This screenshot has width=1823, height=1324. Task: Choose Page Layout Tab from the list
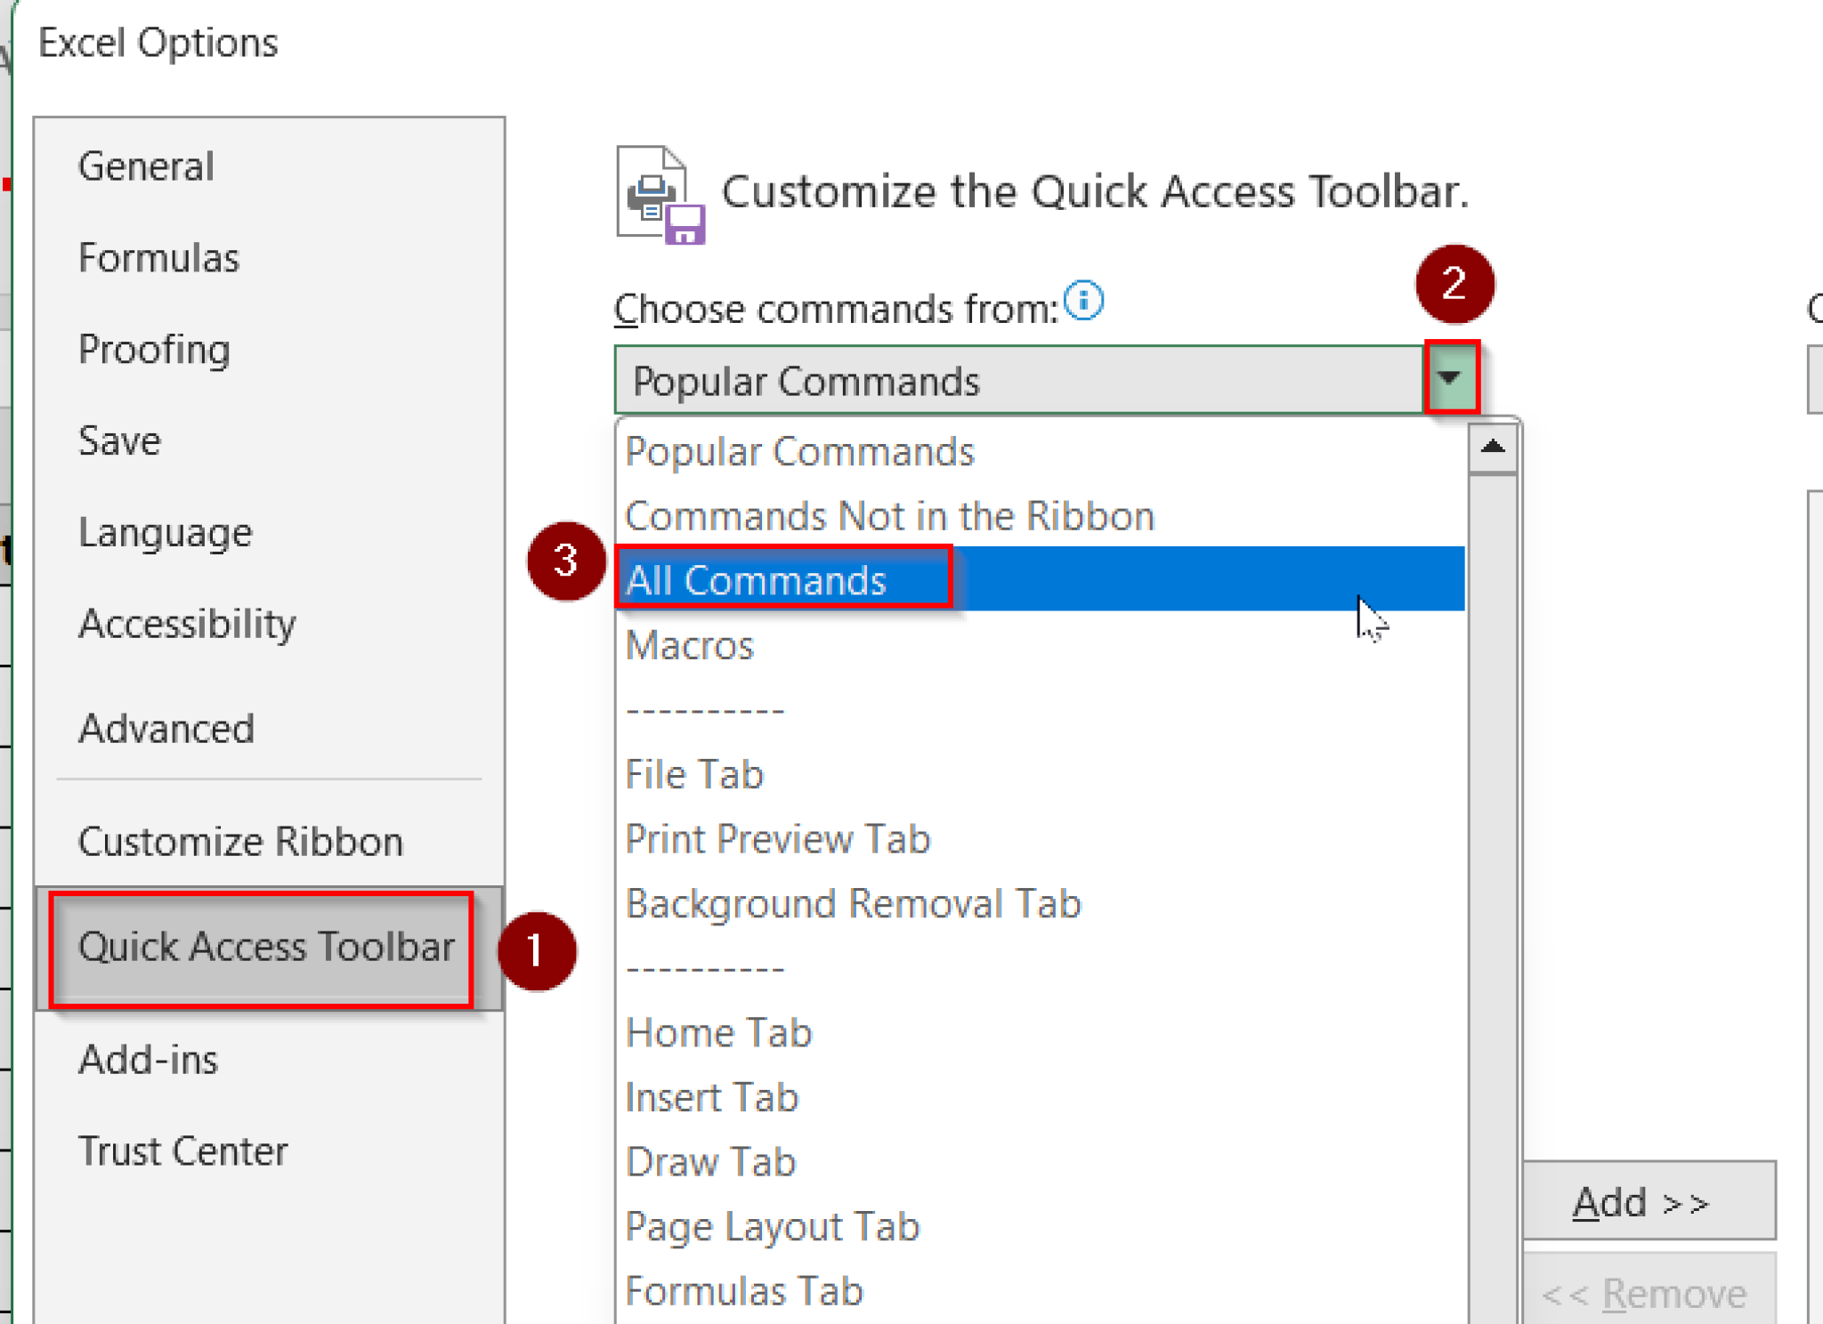click(x=772, y=1226)
